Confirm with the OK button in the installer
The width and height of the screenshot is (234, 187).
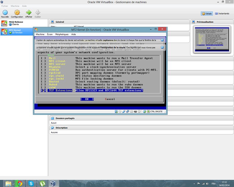click(87, 99)
